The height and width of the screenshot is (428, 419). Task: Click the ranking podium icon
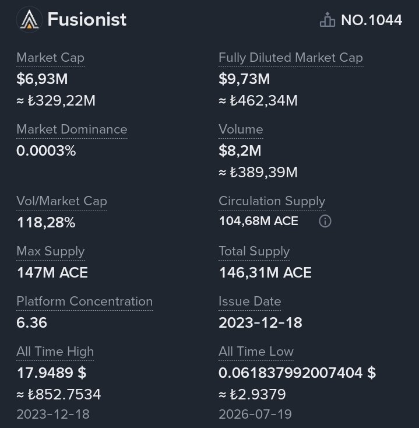pos(328,20)
